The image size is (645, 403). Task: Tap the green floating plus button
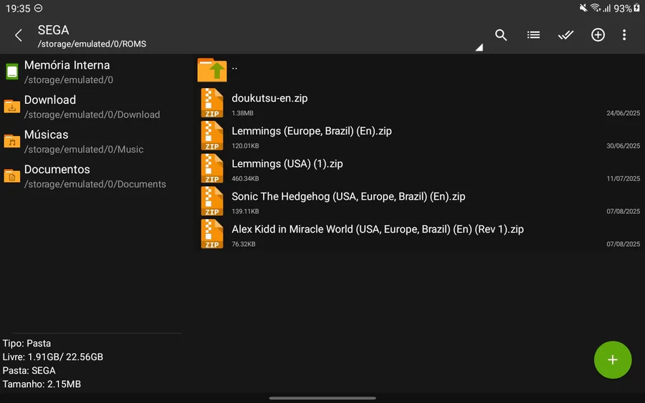click(613, 360)
